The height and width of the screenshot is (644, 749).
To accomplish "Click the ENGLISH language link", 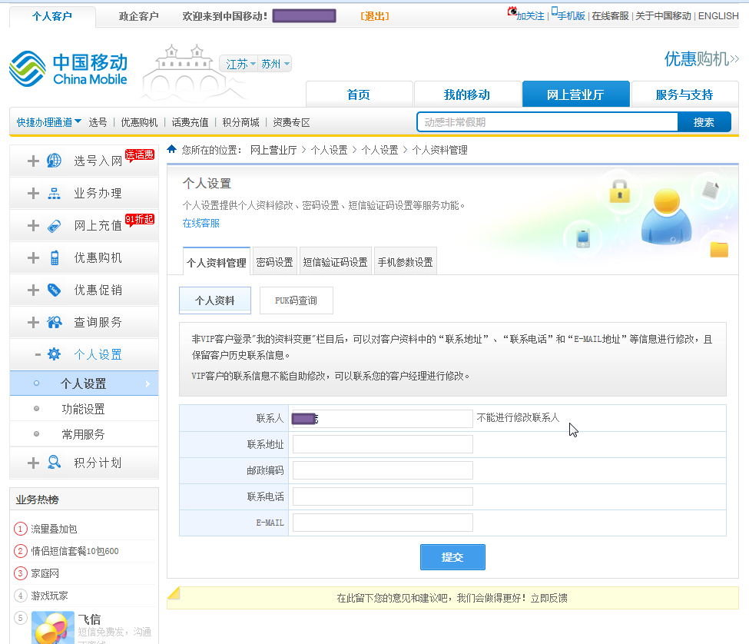I will 718,16.
